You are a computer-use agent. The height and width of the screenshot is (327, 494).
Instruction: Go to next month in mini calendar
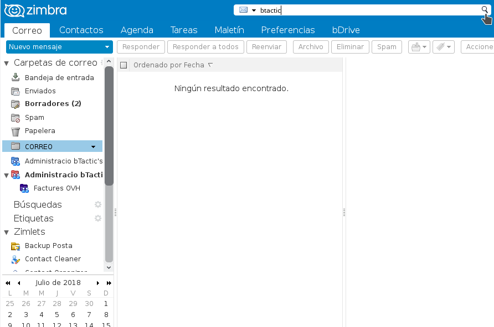(98, 283)
